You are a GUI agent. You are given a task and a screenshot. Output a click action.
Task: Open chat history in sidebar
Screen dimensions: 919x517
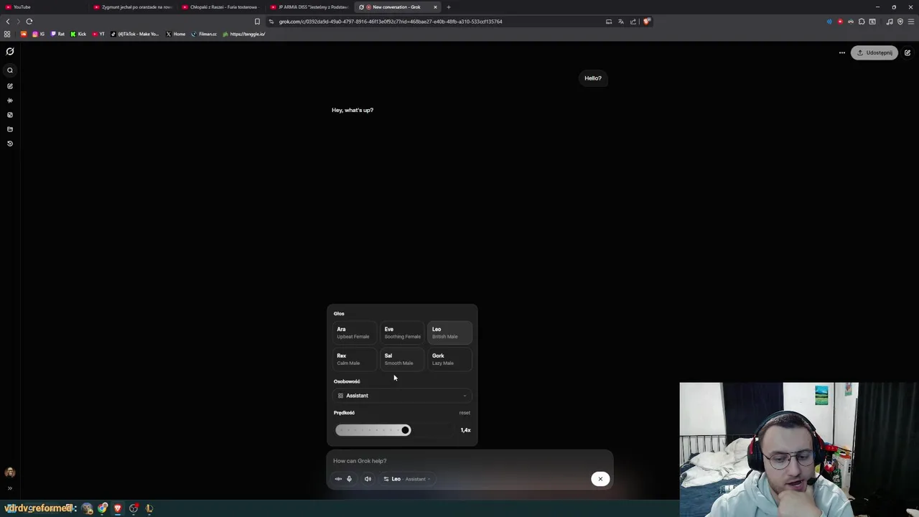[10, 144]
